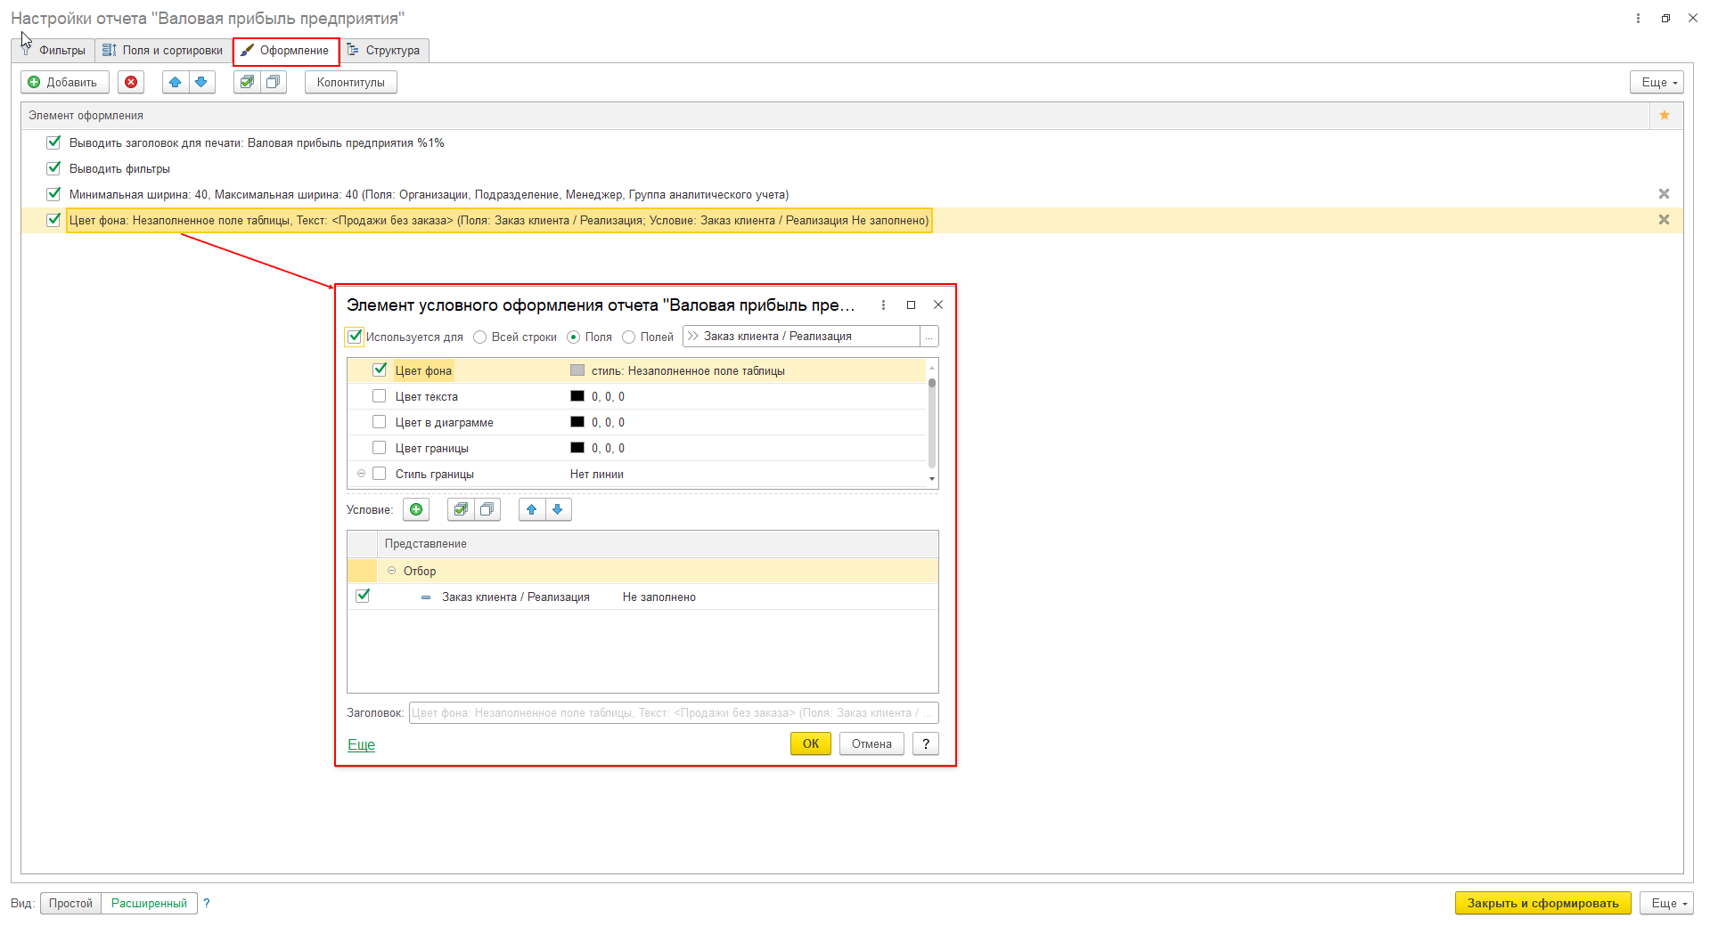This screenshot has height=926, width=1710.
Task: Open the bottom-right 'Еще' dropdown
Action: click(x=1665, y=903)
